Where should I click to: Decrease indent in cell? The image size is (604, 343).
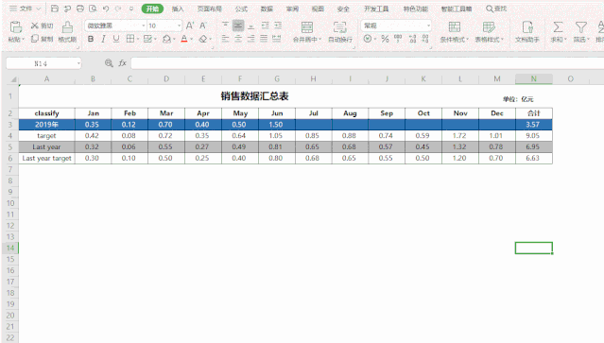266,26
